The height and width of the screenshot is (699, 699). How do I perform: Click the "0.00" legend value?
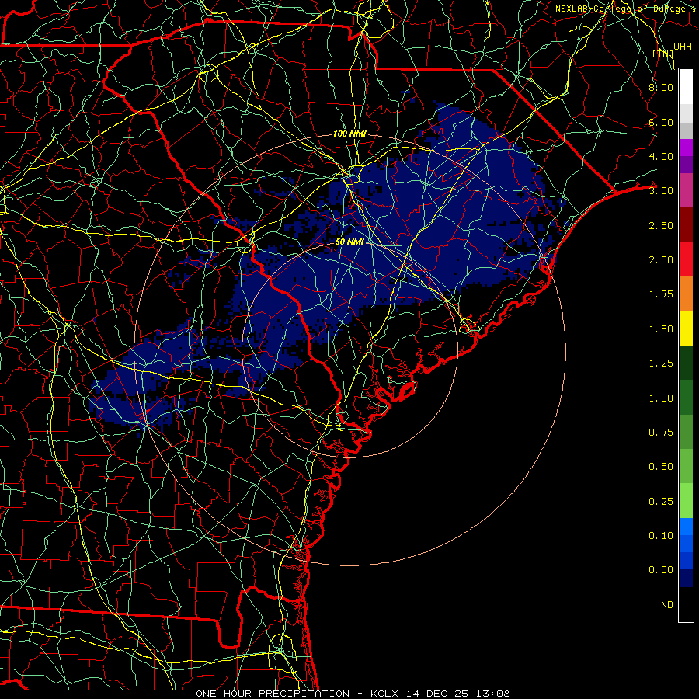click(661, 570)
